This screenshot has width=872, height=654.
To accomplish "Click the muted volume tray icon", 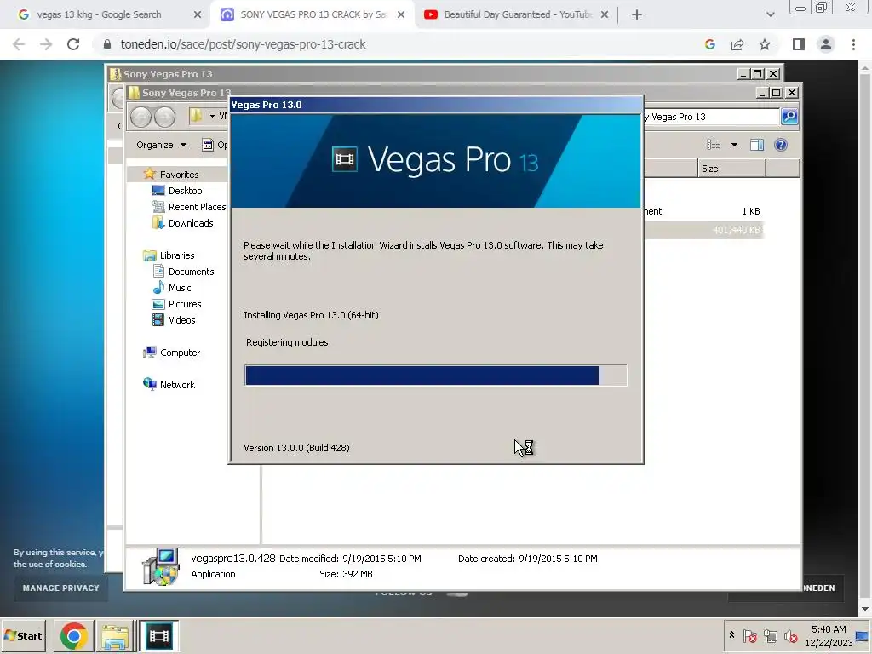I will (x=791, y=636).
